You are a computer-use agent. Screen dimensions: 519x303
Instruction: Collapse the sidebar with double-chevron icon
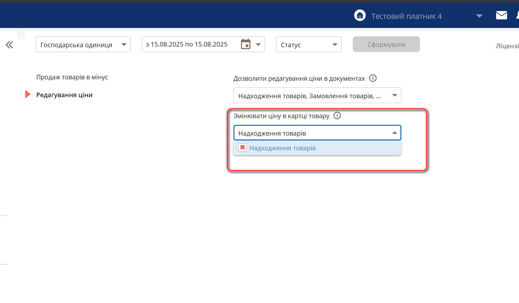click(x=9, y=45)
